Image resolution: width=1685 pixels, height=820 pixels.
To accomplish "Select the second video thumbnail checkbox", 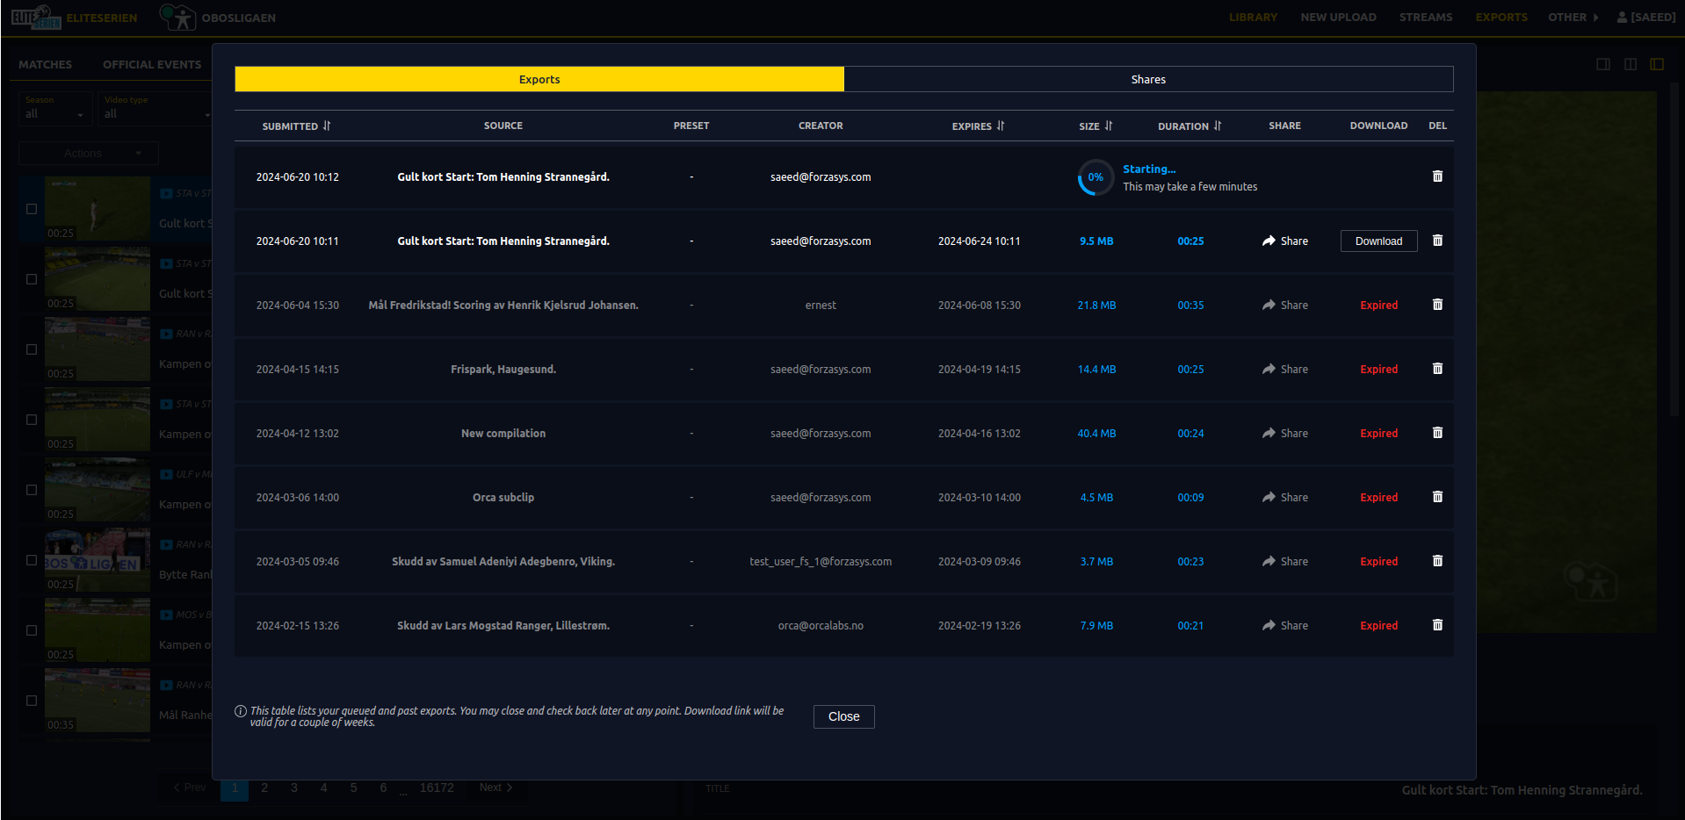I will [x=32, y=279].
